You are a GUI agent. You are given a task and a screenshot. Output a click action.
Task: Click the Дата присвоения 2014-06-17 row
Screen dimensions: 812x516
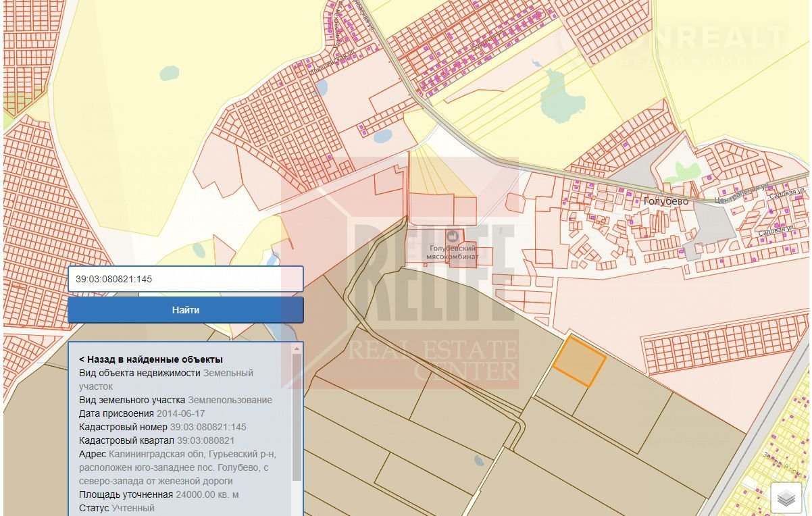click(x=142, y=413)
